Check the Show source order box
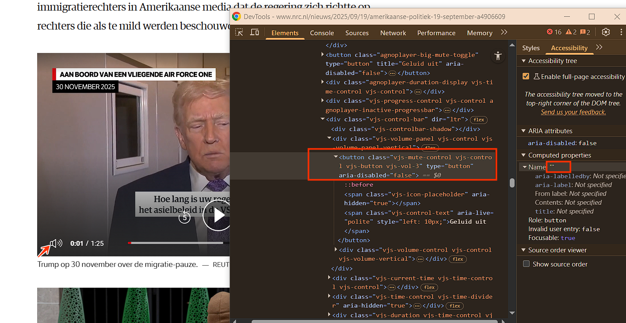The height and width of the screenshot is (323, 626). [526, 264]
